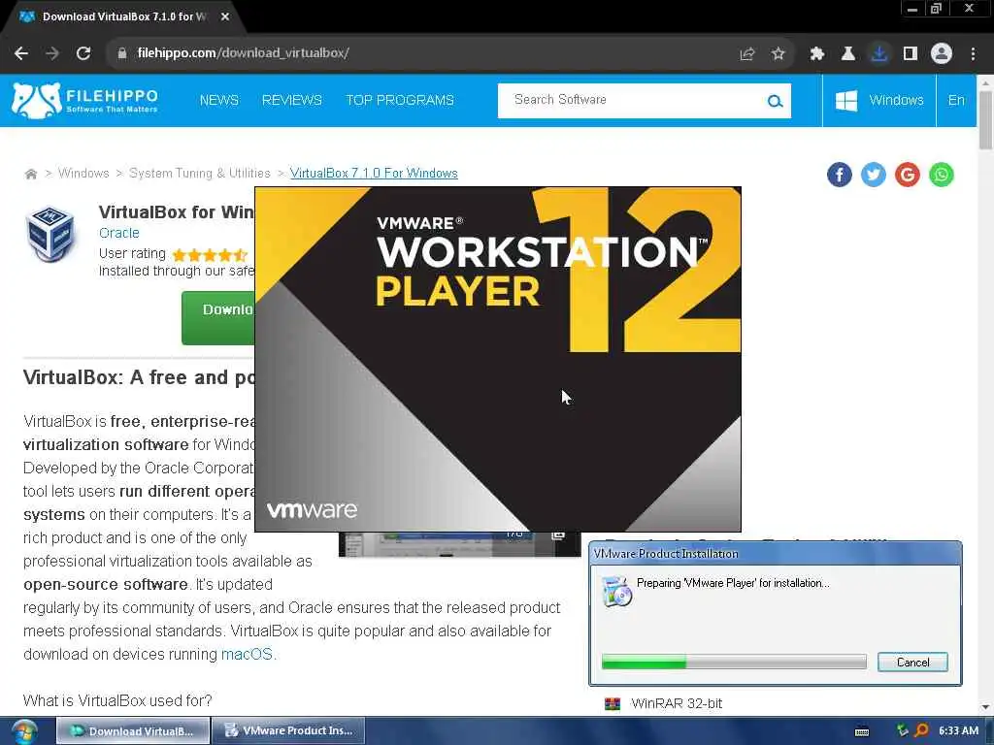Viewport: 994px width, 745px height.
Task: Open VirtualBox 7.1.0 For Windows breadcrumb
Action: pos(374,173)
